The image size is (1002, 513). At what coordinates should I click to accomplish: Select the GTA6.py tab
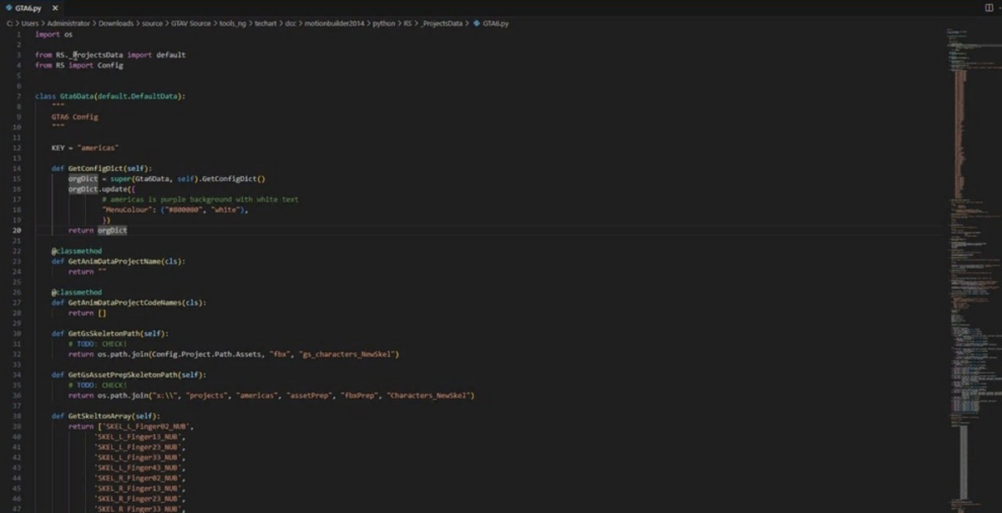coord(29,8)
